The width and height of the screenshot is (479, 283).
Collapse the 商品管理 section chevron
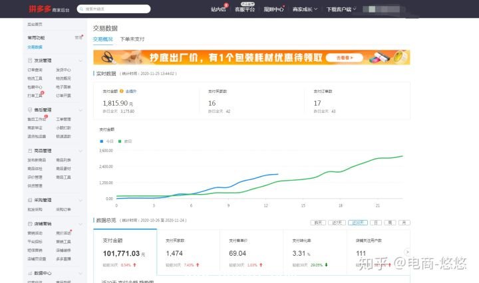pyautogui.click(x=80, y=151)
